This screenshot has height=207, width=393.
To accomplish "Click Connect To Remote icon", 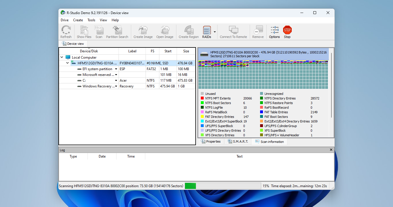I will click(233, 32).
